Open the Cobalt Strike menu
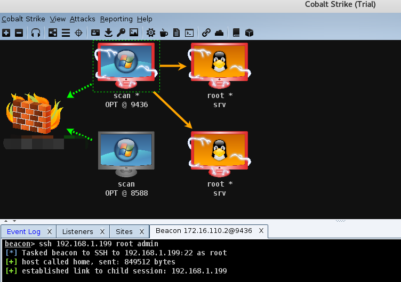The height and width of the screenshot is (282, 401). (23, 19)
